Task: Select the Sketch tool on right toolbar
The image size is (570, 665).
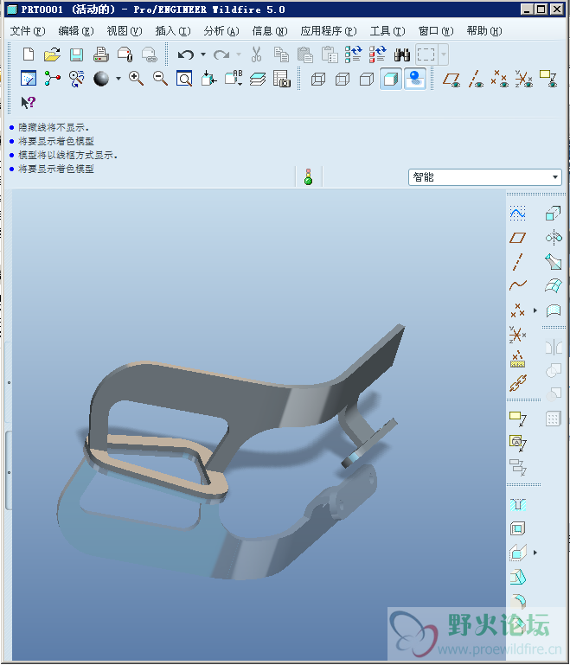Action: (517, 213)
